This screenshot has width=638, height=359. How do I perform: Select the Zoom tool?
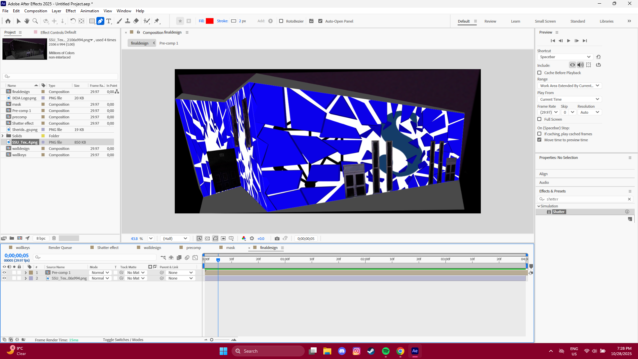[x=35, y=21]
